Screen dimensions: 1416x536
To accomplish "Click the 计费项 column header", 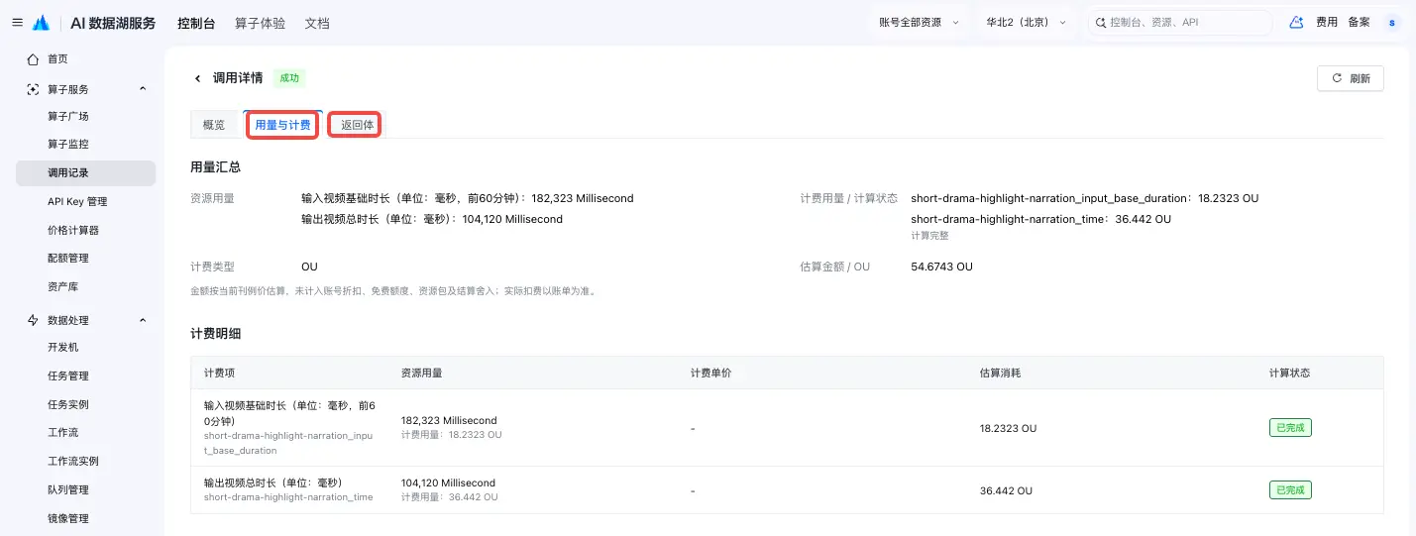I will (x=220, y=374).
